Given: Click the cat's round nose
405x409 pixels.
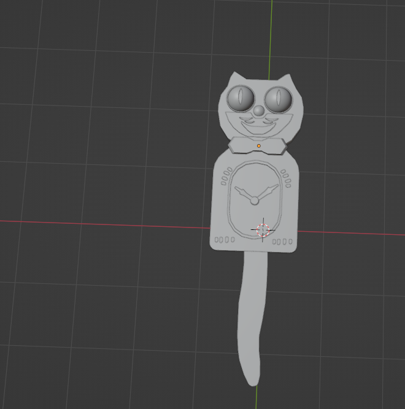Looking at the screenshot, I should [x=258, y=111].
